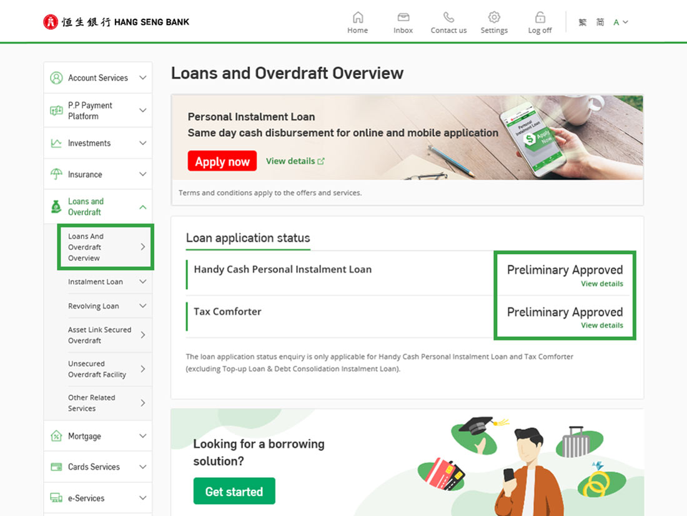Expand Instalment Loan submenu chevron
This screenshot has width=687, height=516.
coord(143,282)
